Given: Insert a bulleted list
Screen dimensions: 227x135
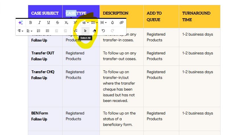Looking at the screenshot, I should (x=48, y=31).
